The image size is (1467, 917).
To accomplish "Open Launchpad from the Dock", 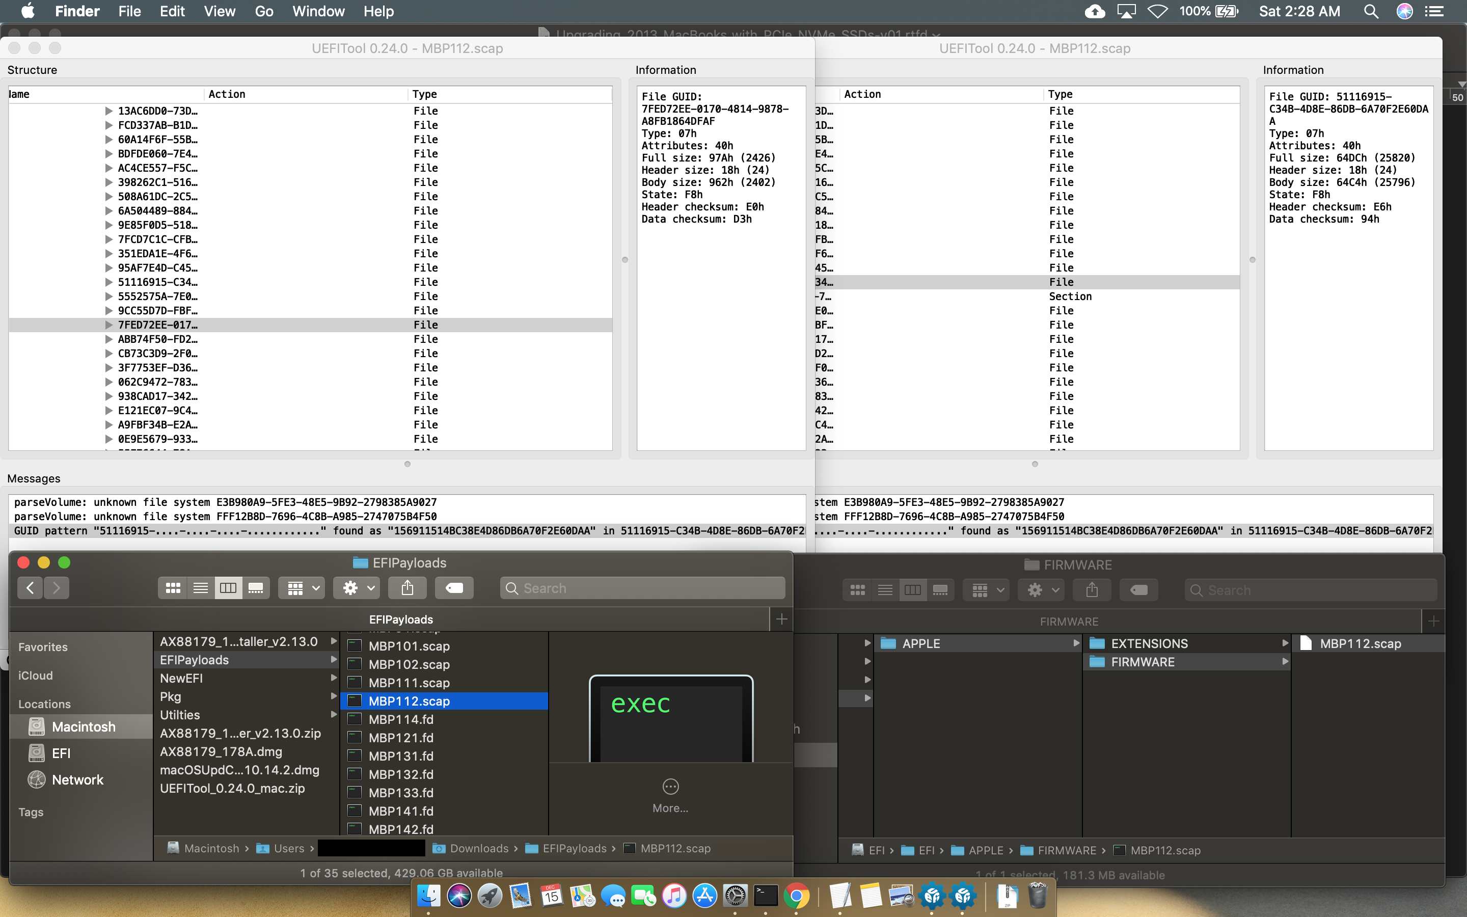I will [x=490, y=895].
